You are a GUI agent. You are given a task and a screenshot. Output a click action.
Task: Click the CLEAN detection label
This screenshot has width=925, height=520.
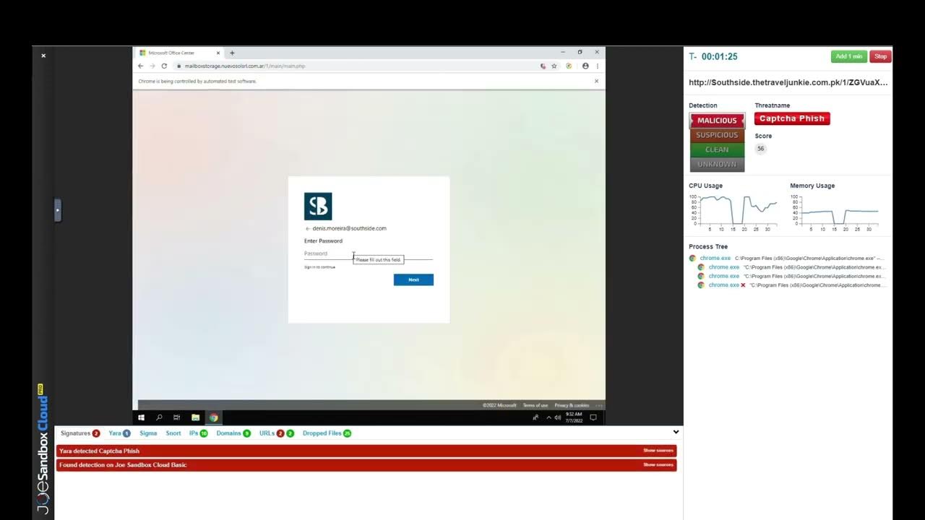[717, 149]
